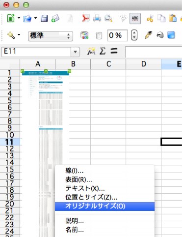The width and height of the screenshot is (182, 237).
Task: Export directly as PDF
Action: click(x=85, y=18)
